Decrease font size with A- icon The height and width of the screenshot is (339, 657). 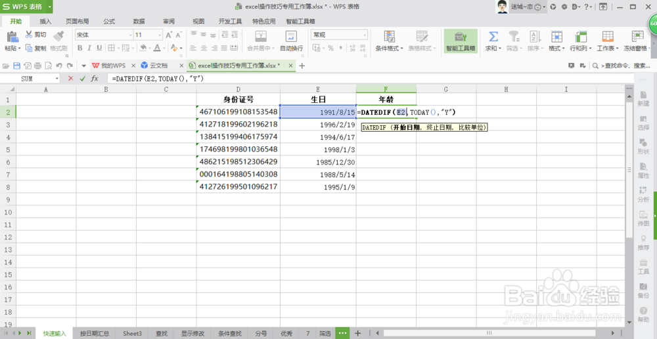179,35
